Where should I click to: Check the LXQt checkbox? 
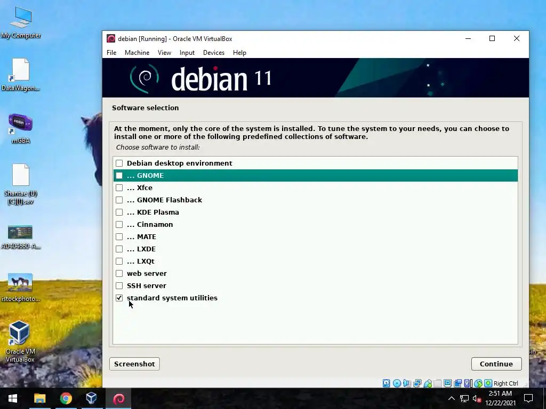click(119, 261)
